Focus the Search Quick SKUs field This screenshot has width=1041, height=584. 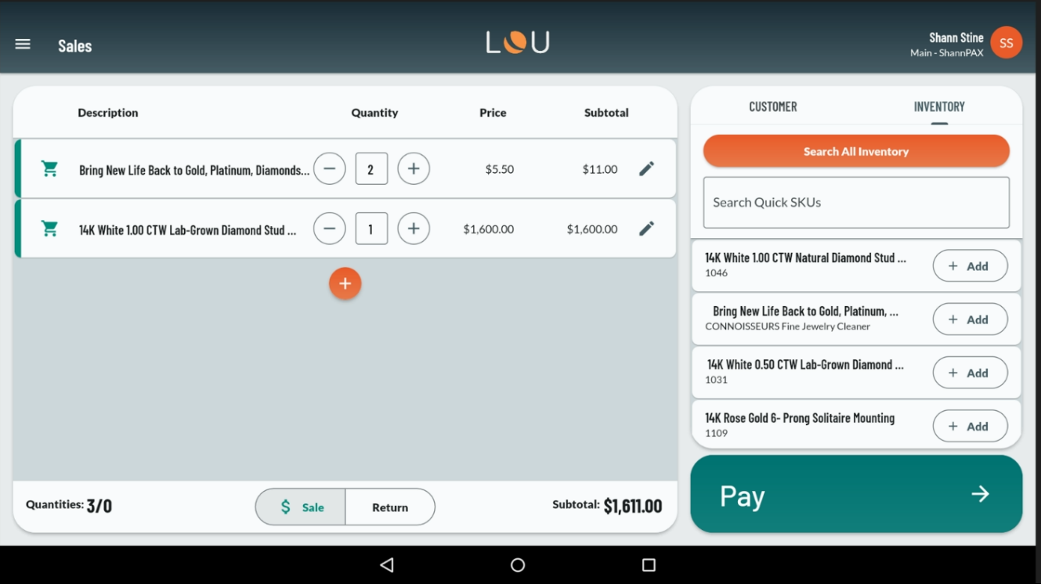pyautogui.click(x=856, y=203)
